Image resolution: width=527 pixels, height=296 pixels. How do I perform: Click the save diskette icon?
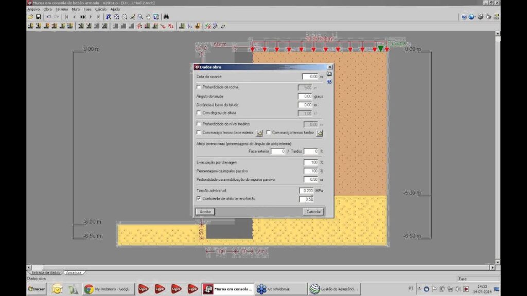point(38,17)
